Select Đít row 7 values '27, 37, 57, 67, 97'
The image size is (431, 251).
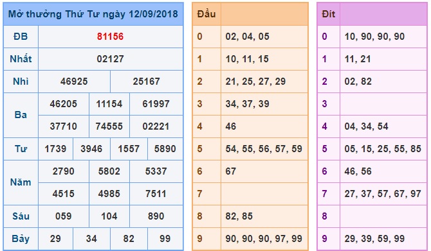tap(383, 194)
